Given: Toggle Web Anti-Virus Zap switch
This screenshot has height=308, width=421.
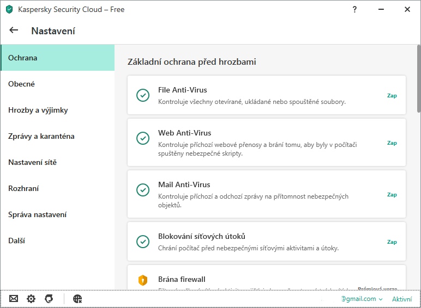Looking at the screenshot, I should pyautogui.click(x=392, y=143).
